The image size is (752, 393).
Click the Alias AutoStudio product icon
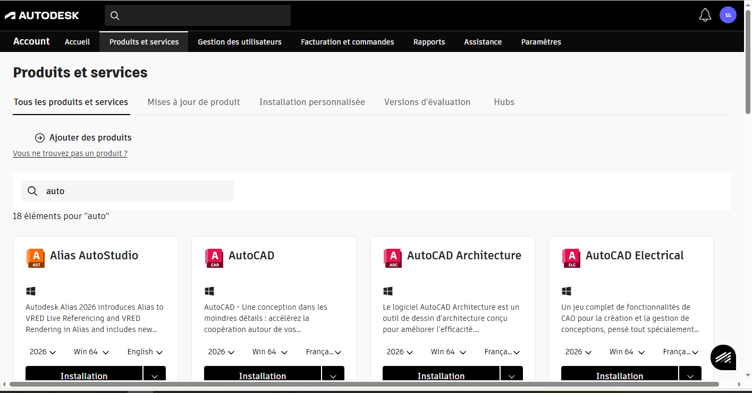click(x=36, y=258)
